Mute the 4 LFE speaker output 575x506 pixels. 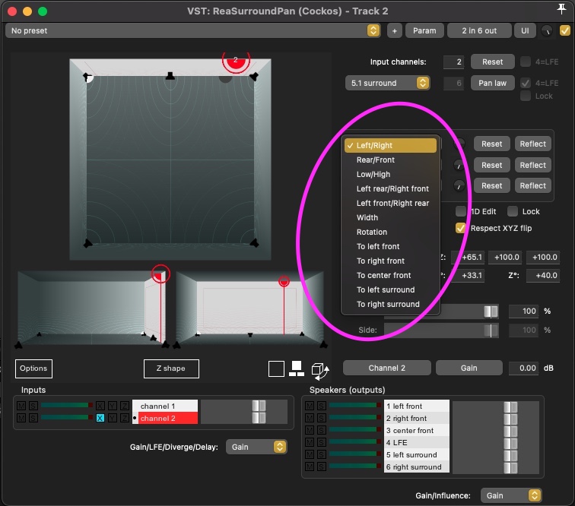[310, 442]
